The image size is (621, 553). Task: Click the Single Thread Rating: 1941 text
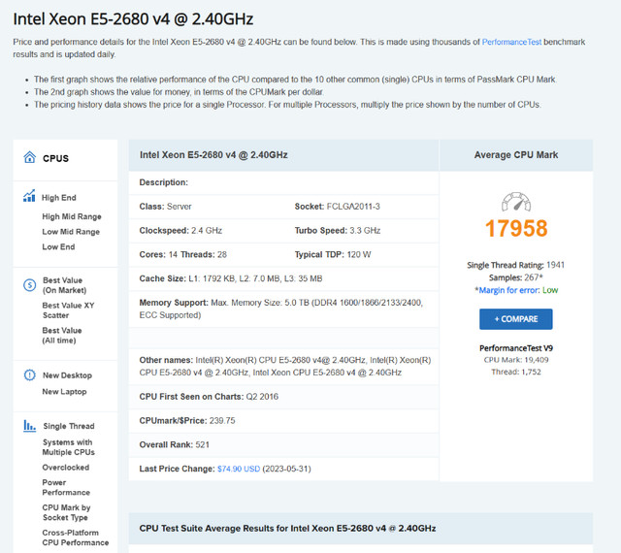pos(515,265)
